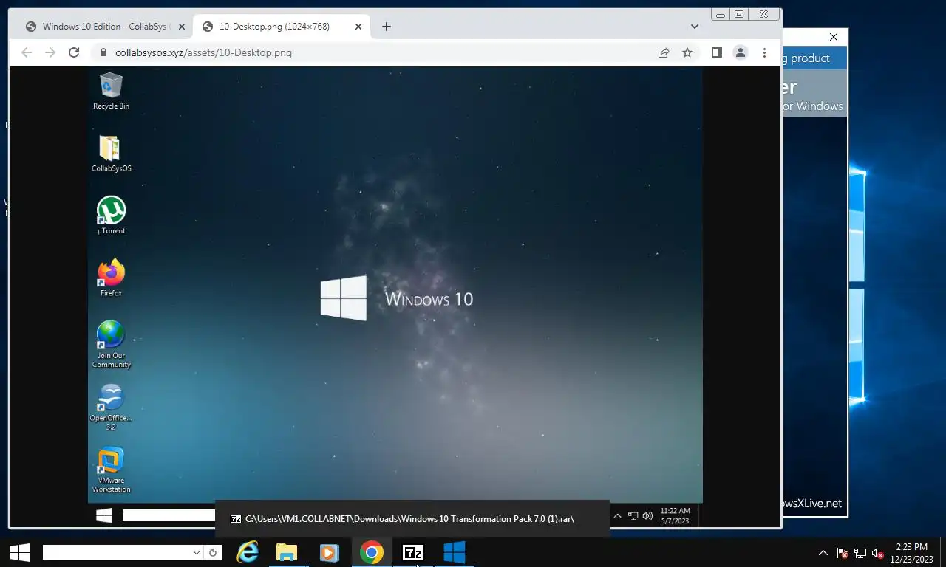Click the CollabSysOS folder in the image

point(111,154)
